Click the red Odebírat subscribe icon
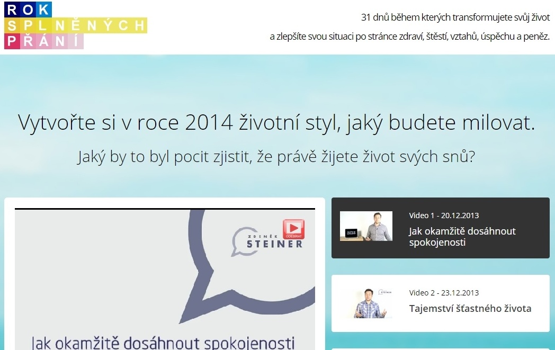This screenshot has width=555, height=350. pos(293,229)
